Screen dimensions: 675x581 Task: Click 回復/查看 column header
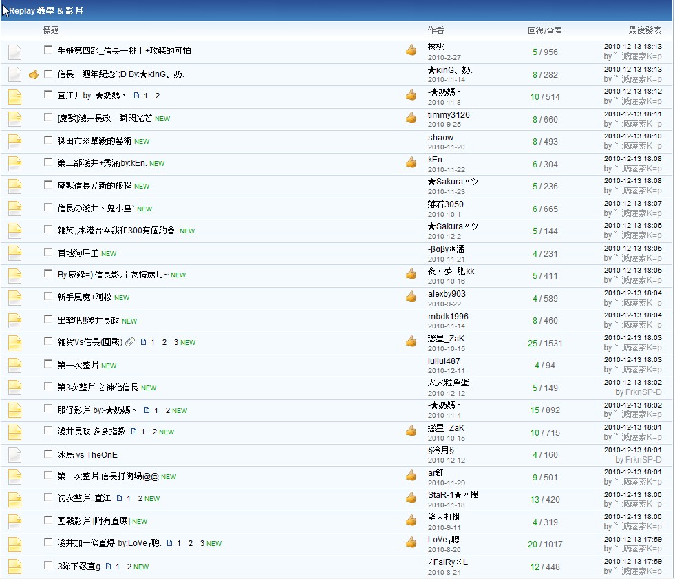545,30
